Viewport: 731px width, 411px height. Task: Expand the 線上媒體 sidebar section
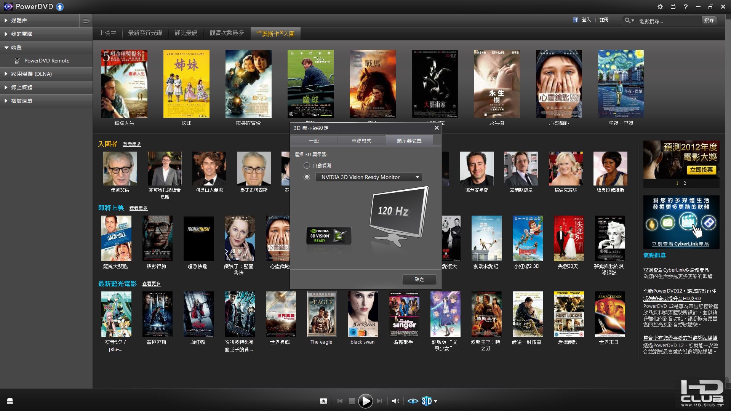(x=46, y=87)
